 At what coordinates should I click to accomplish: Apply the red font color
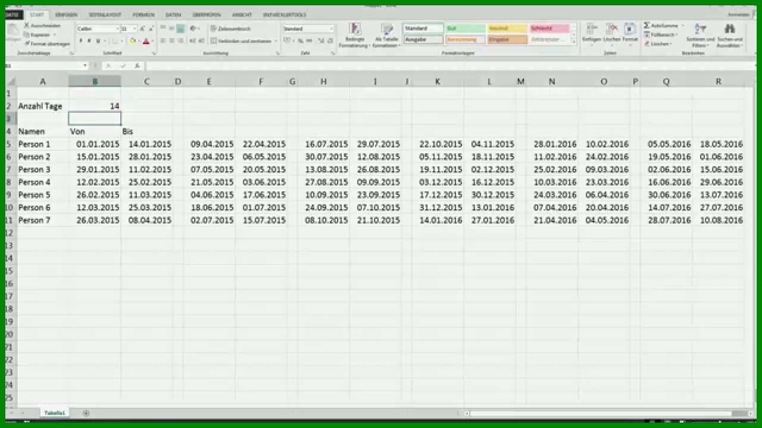146,41
